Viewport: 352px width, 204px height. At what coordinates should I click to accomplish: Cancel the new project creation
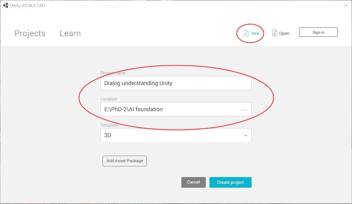pyautogui.click(x=193, y=182)
